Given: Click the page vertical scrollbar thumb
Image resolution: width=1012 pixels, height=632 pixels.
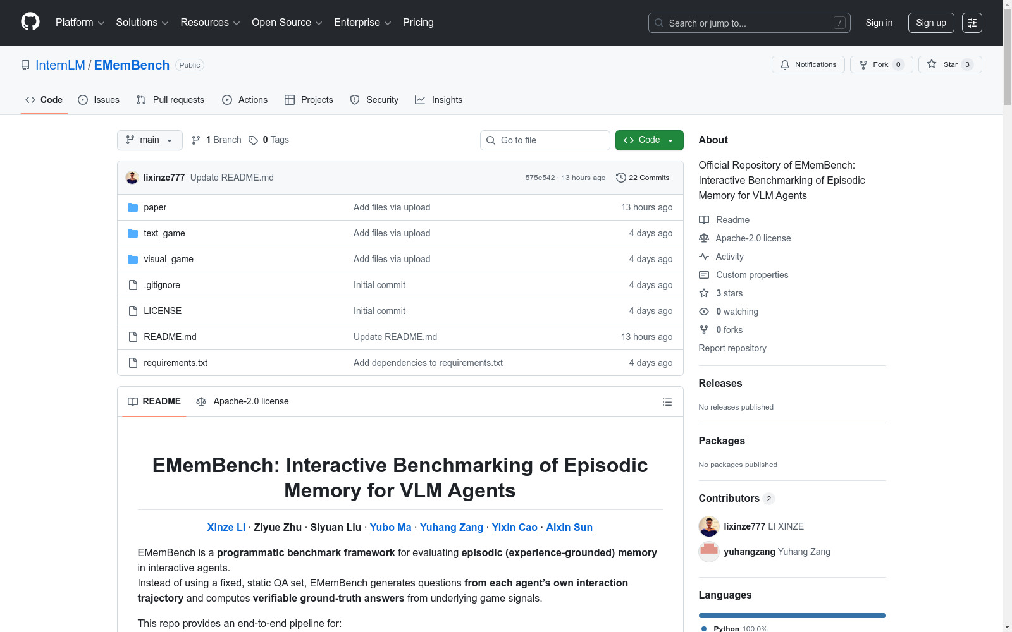Looking at the screenshot, I should click(1007, 57).
